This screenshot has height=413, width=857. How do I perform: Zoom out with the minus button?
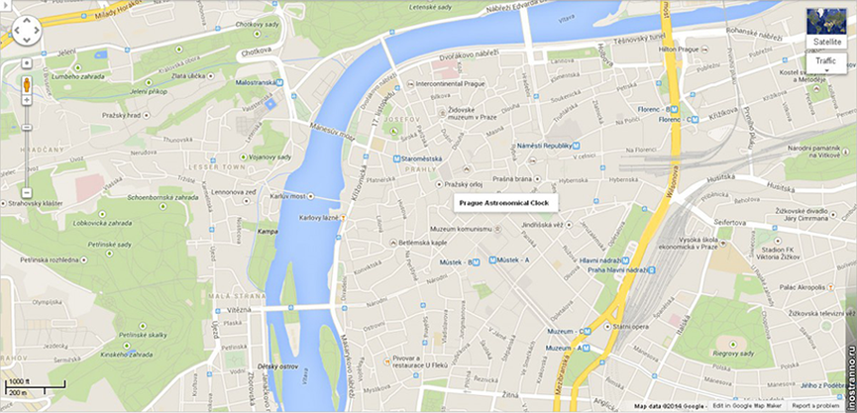[26, 193]
